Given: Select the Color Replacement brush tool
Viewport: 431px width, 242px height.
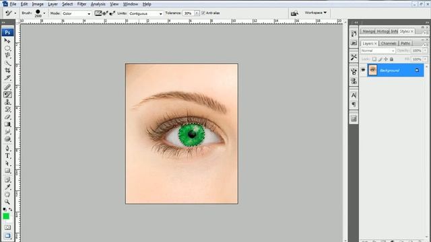Looking at the screenshot, I should [x=7, y=95].
